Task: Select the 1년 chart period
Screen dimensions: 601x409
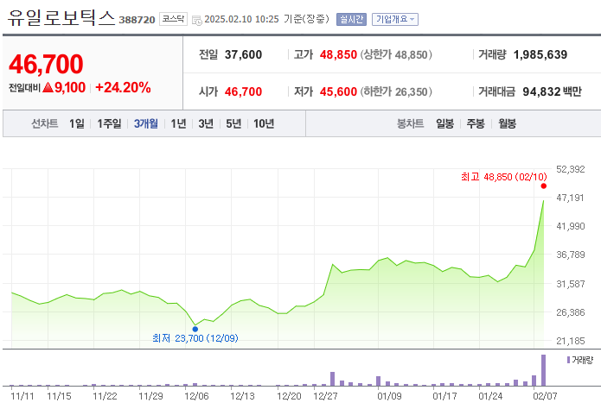Action: [178, 123]
